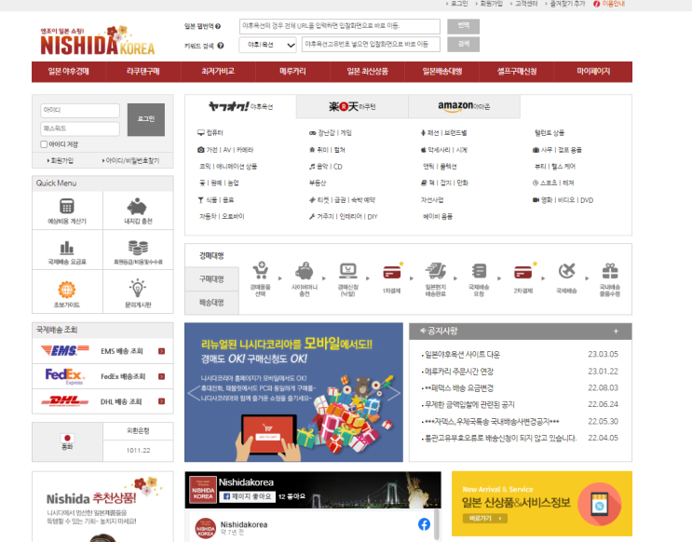Click the red arrow next to FedEx 배송조회
Image resolution: width=692 pixels, height=542 pixels.
click(161, 376)
